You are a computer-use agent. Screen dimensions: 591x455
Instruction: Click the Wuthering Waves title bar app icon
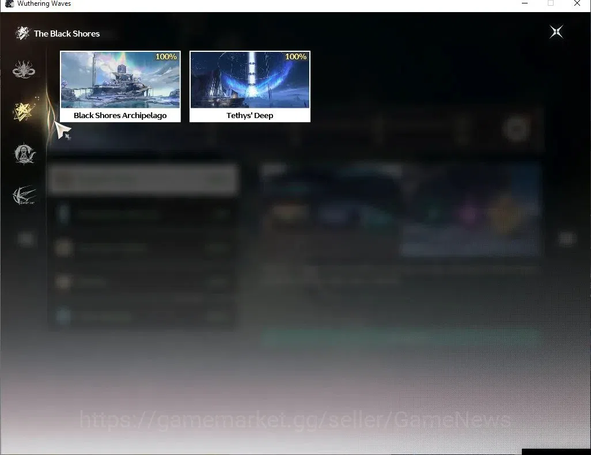tap(9, 3)
